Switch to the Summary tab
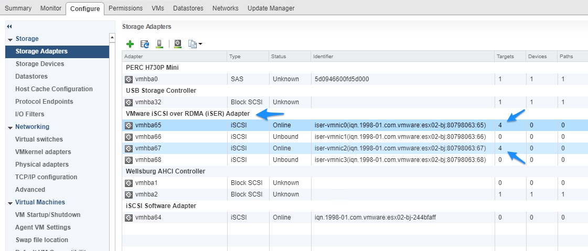This screenshot has width=588, height=251. [x=18, y=8]
